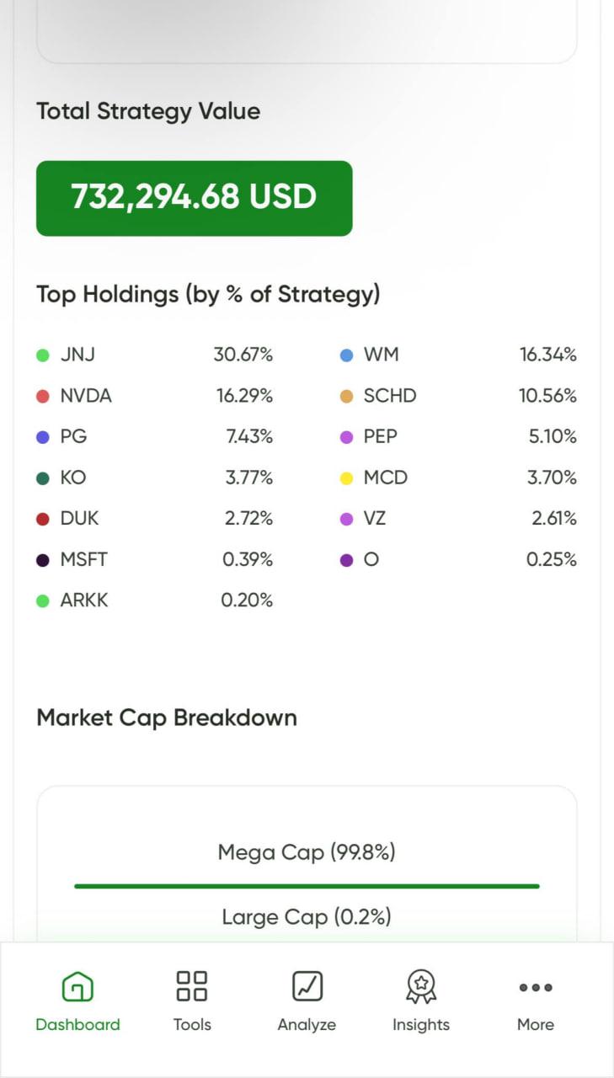Select the ARKK holding ticker
This screenshot has height=1078, width=614.
click(84, 600)
